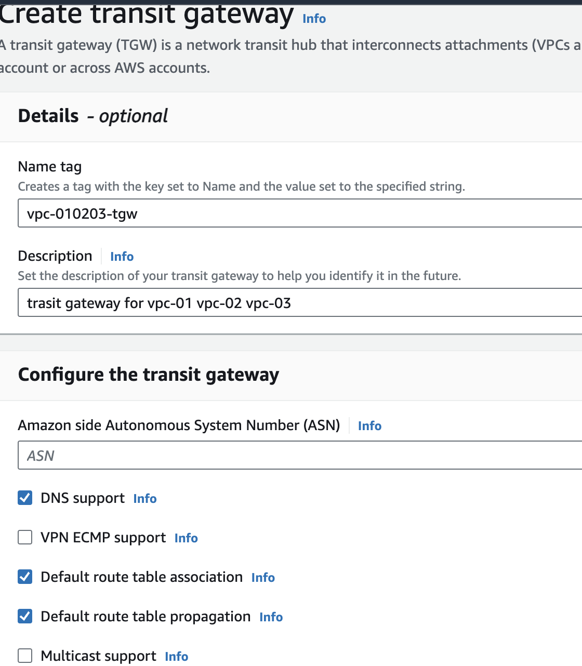The width and height of the screenshot is (582, 666).
Task: Click the 'Multicast support' label text
Action: click(x=98, y=656)
